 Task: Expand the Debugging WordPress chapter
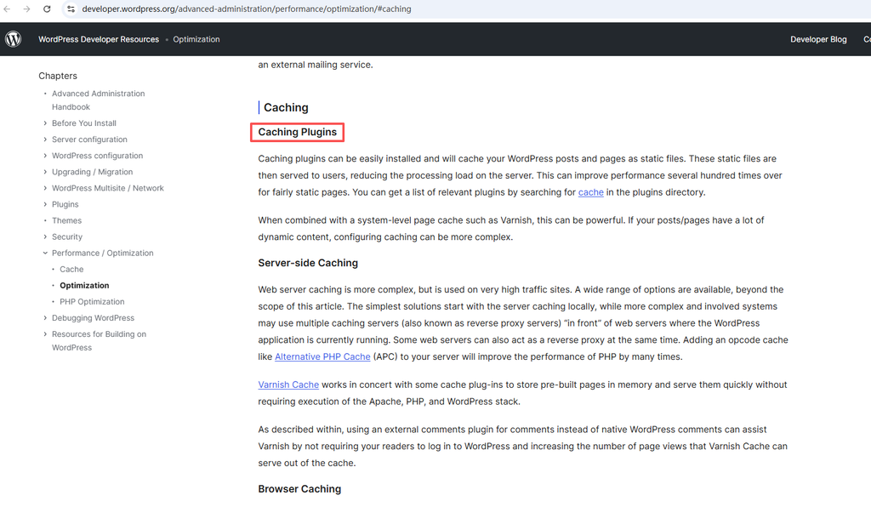45,317
